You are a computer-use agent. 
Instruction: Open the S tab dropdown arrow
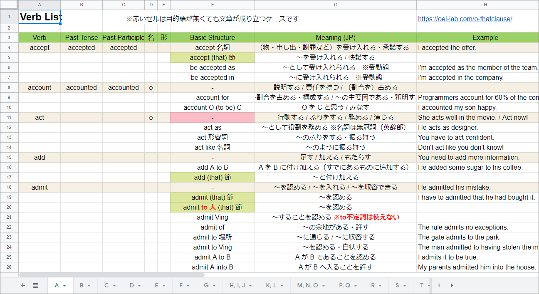(x=404, y=286)
